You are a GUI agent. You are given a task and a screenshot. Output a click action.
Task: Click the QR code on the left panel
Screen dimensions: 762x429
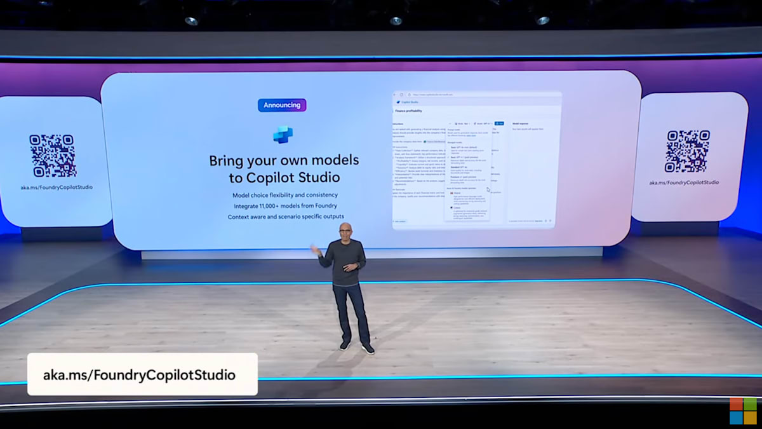[53, 156]
